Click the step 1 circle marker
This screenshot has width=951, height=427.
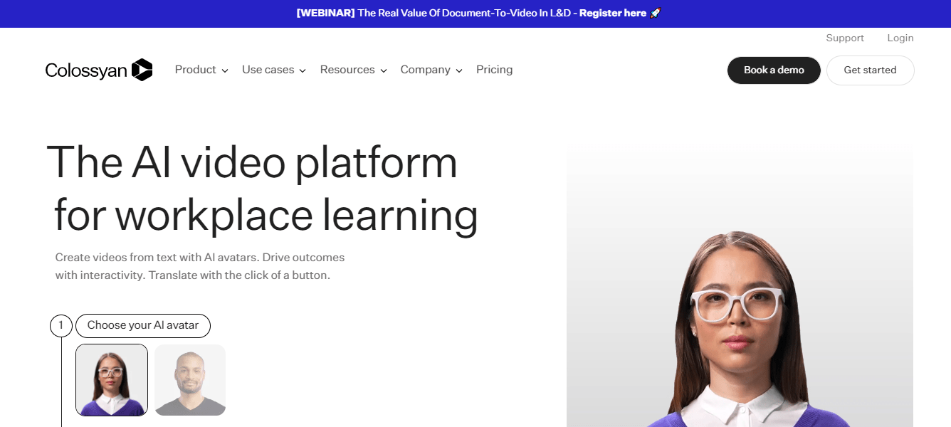click(x=61, y=326)
